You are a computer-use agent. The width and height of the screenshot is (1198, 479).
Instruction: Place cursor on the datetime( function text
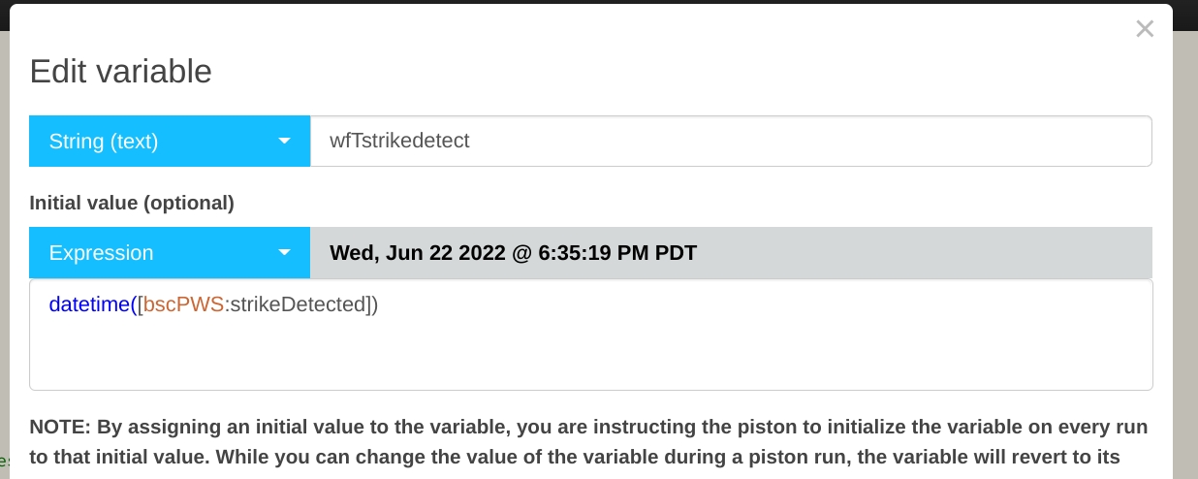pyautogui.click(x=92, y=304)
